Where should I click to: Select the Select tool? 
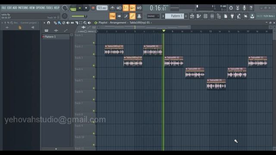[81, 23]
